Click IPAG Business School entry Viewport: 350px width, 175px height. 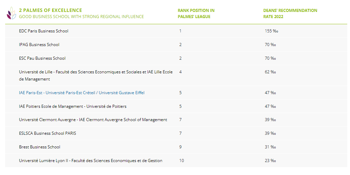39,45
